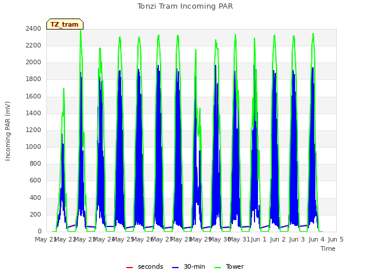Click the y-axis tick value 1600
This screenshot has width=371, height=278.
[x=34, y=97]
